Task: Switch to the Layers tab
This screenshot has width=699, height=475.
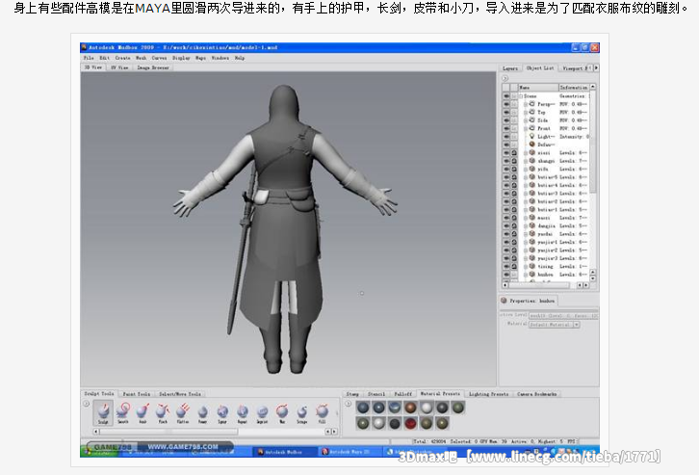Action: [510, 68]
